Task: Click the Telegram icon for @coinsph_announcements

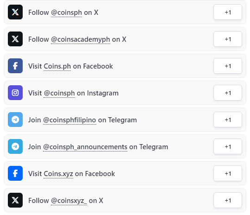Action: 15,146
